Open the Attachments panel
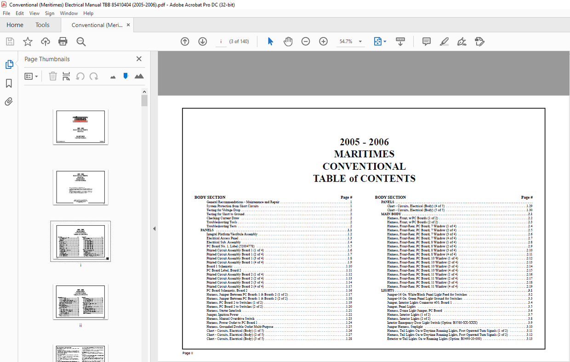This screenshot has width=570, height=362. pos(8,101)
